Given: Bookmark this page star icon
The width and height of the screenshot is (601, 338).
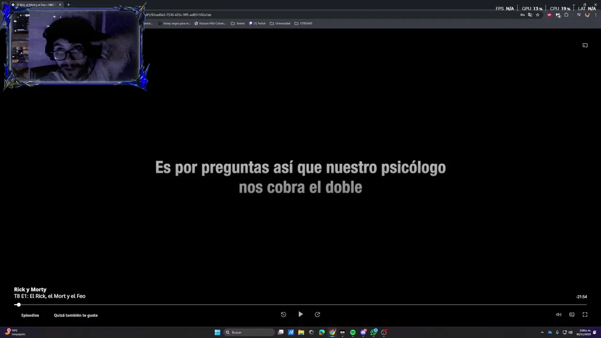Looking at the screenshot, I should [x=538, y=15].
